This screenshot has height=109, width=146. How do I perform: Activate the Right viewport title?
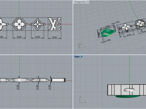[x=77, y=57]
